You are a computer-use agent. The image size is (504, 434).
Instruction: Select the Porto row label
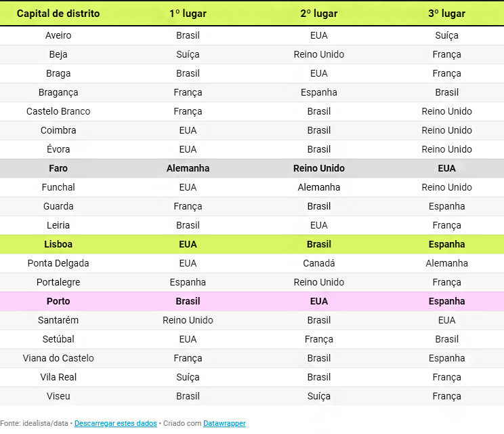(58, 301)
